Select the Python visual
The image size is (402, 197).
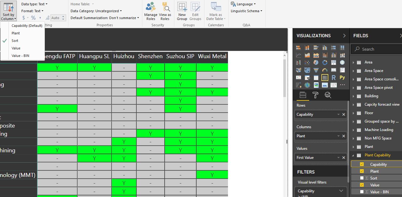342,78
